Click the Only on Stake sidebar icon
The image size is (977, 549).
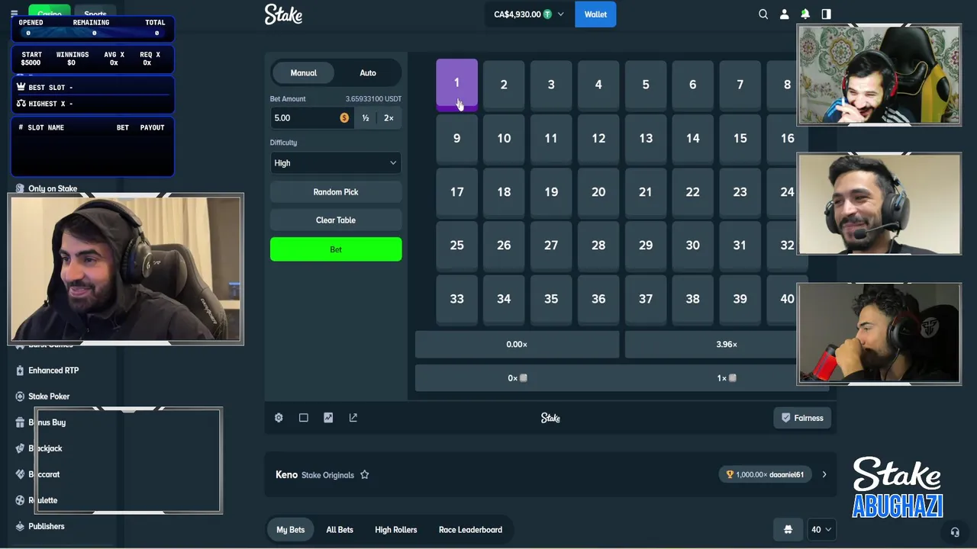point(21,188)
